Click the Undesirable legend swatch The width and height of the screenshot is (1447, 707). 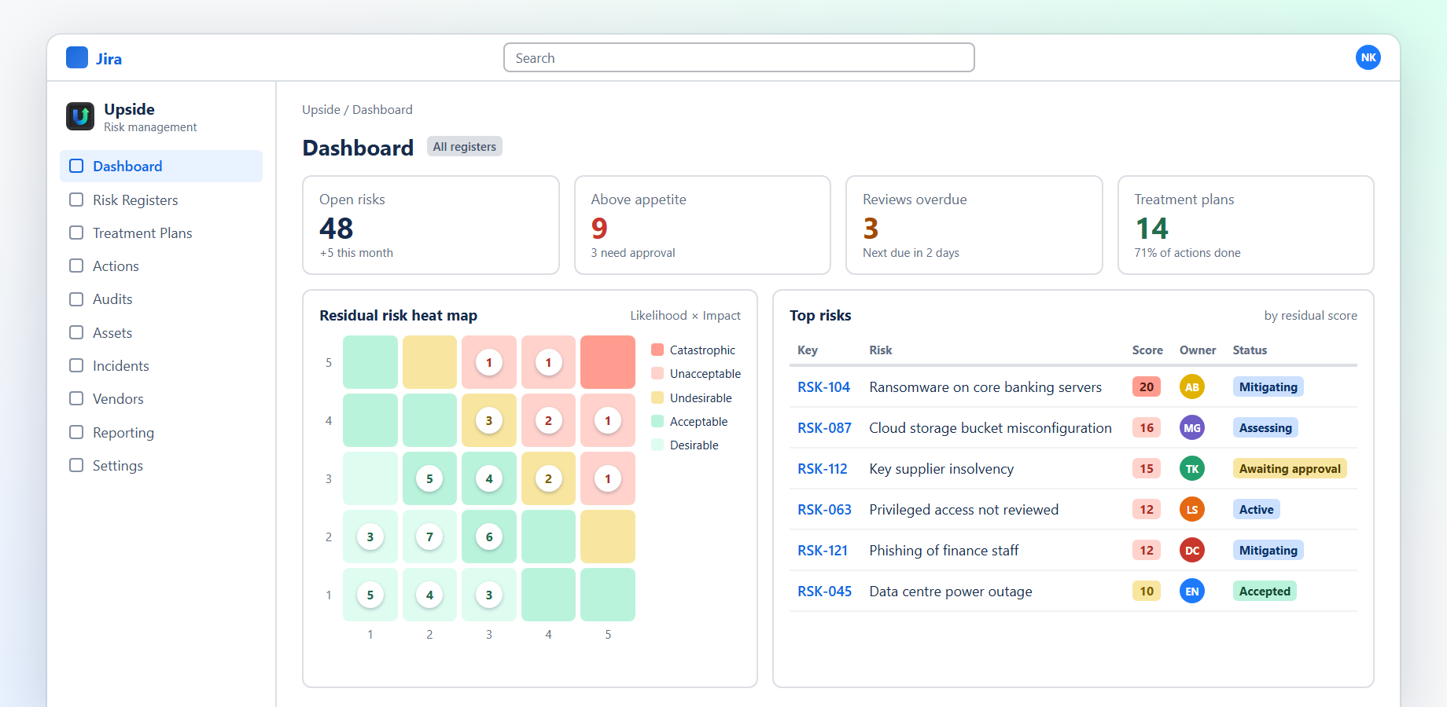[x=657, y=397]
